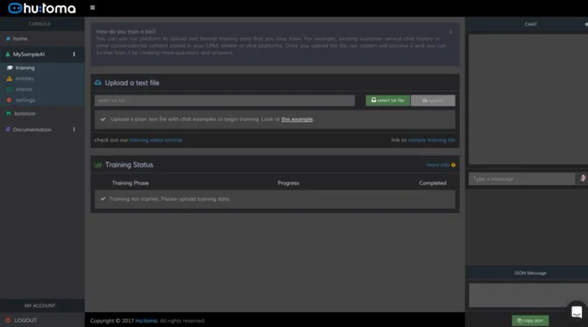Click the botstore cart icon
Screen dimensions: 588x327
pos(9,113)
